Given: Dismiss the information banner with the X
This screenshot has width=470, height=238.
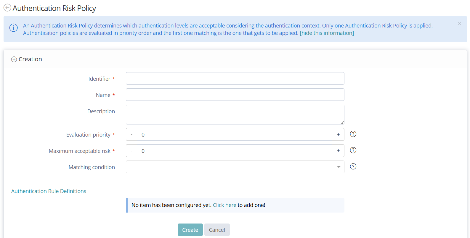Looking at the screenshot, I should pyautogui.click(x=459, y=24).
